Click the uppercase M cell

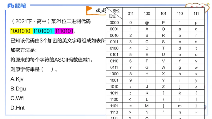point(147,106)
